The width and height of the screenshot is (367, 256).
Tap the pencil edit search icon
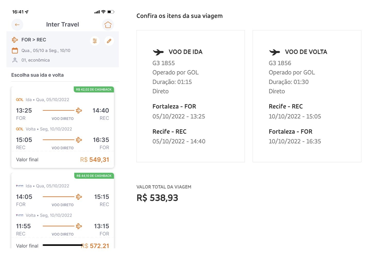click(x=109, y=41)
